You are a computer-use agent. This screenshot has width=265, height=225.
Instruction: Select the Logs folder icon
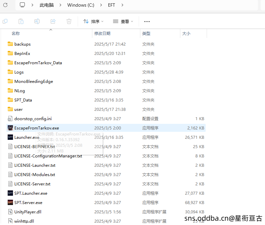click(10, 72)
